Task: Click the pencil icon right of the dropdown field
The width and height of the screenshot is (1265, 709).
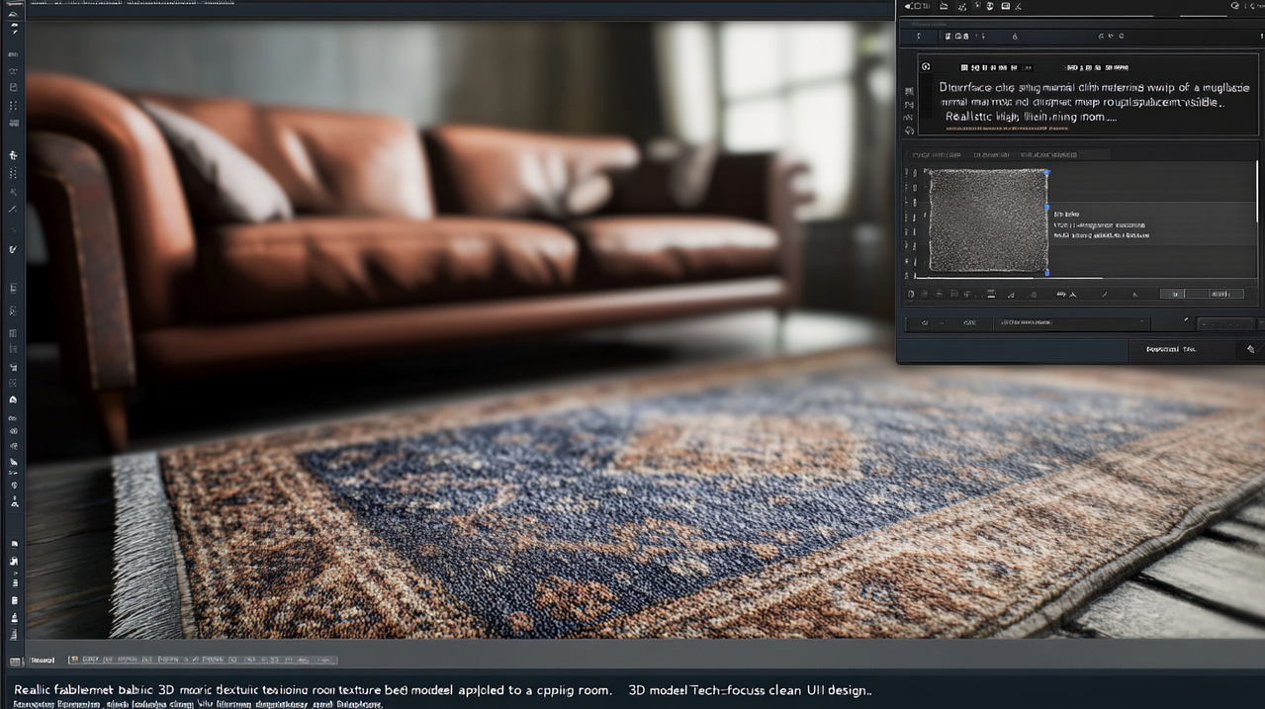Action: (x=1186, y=319)
